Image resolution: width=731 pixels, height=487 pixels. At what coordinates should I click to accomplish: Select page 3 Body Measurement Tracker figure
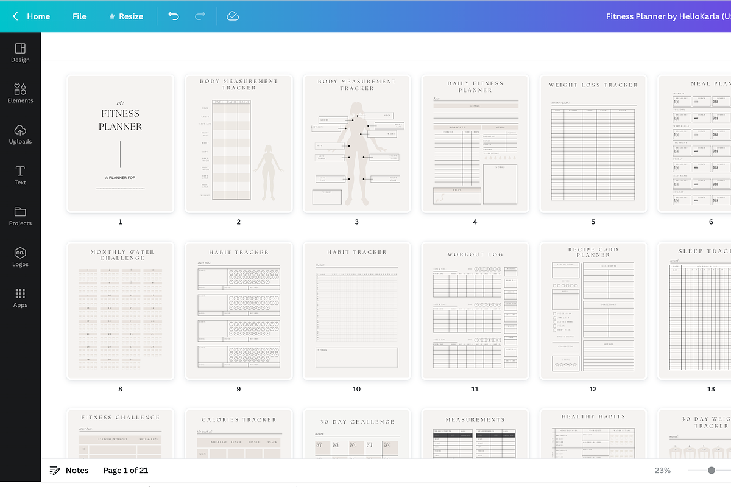(x=356, y=144)
